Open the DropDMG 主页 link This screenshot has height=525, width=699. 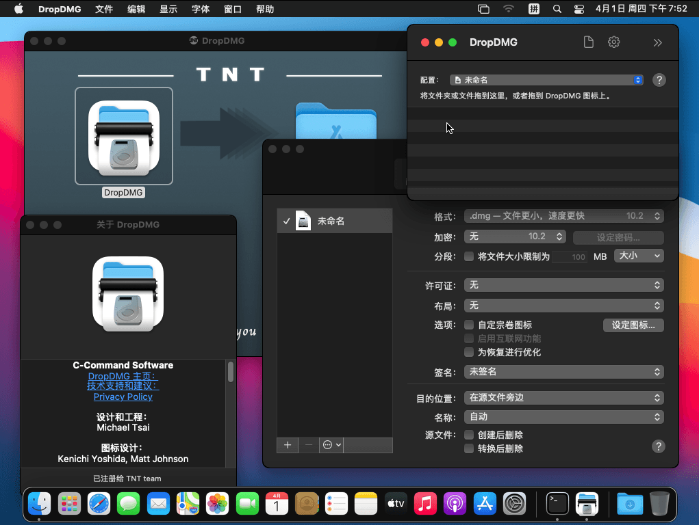123,376
